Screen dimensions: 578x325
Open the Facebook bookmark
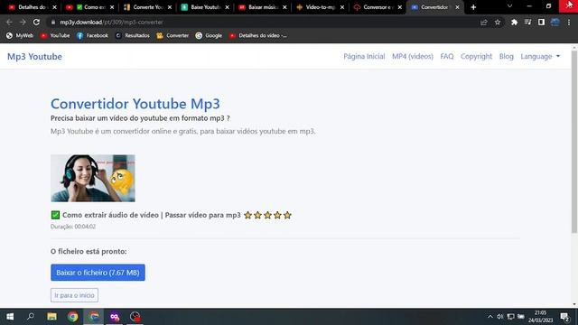click(92, 35)
